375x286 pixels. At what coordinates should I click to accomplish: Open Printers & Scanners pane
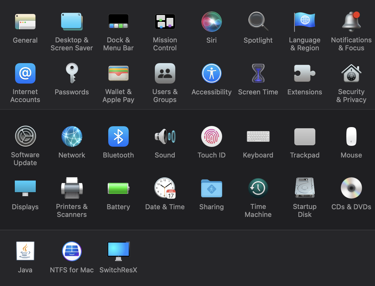[72, 188]
